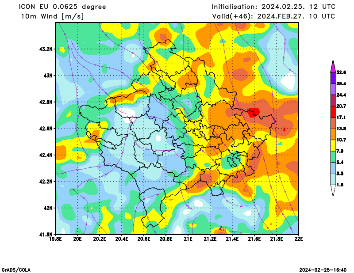354x273 pixels.
Task: Select the green legend swatch between 5.4 and 7.9
Action: [333, 157]
